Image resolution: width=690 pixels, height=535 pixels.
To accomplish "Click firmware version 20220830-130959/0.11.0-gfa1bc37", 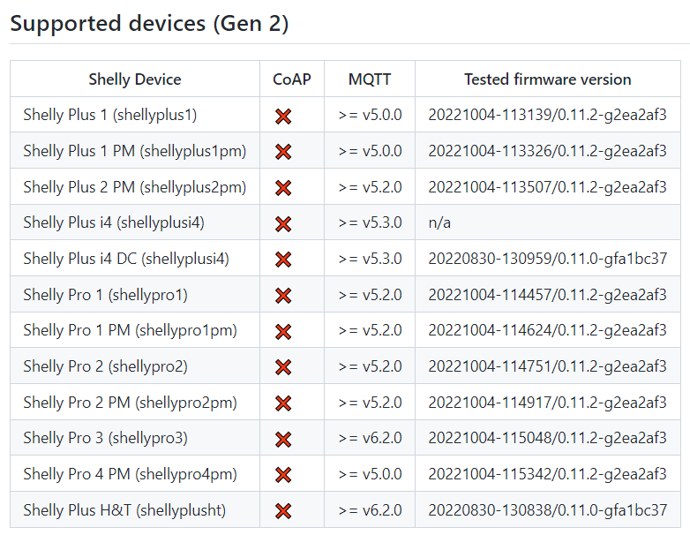I will pos(547,259).
